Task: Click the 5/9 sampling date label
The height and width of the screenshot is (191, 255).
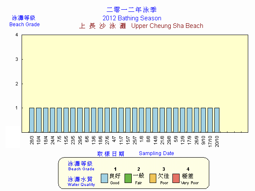Action: click(x=176, y=139)
